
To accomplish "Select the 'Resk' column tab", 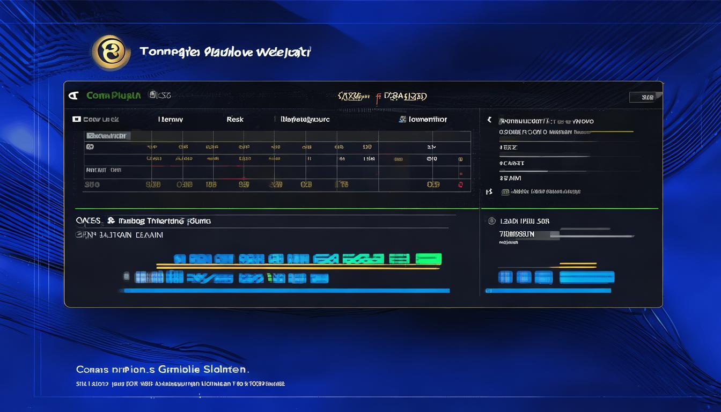I will click(x=234, y=119).
